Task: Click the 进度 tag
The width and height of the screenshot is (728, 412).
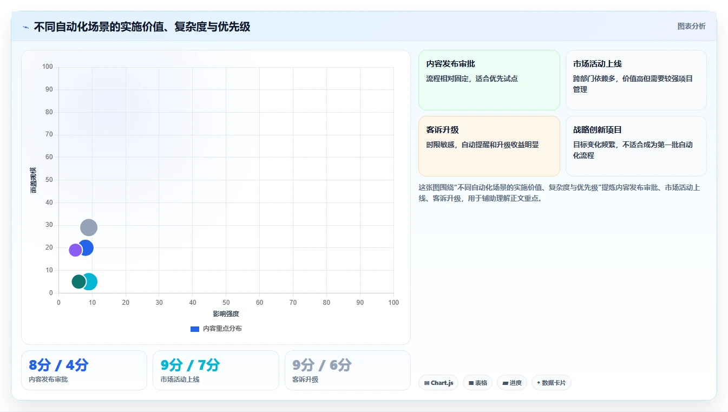Action: [512, 383]
